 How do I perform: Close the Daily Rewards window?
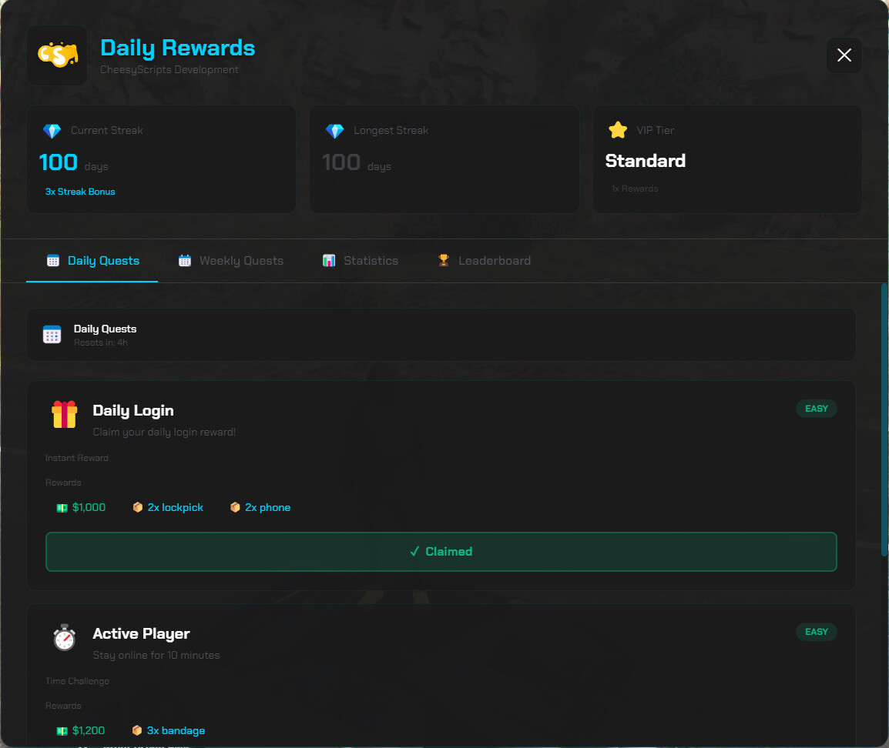pos(844,55)
